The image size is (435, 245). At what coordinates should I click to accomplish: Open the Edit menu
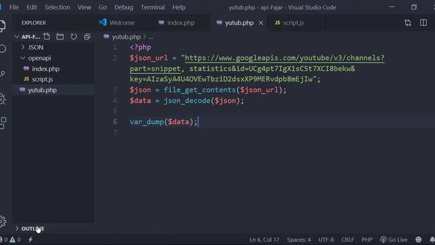click(x=32, y=7)
